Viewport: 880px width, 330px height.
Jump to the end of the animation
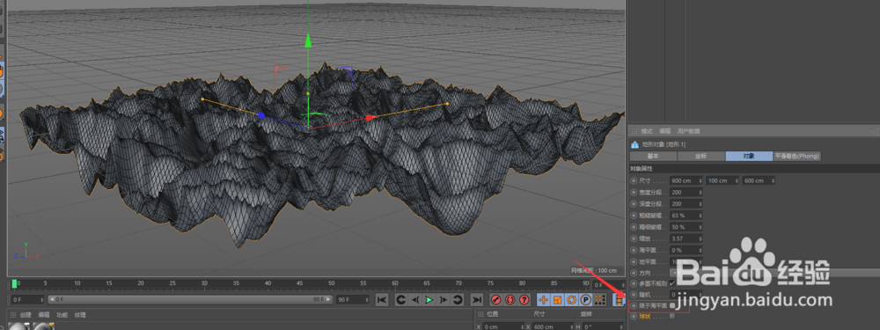(476, 300)
